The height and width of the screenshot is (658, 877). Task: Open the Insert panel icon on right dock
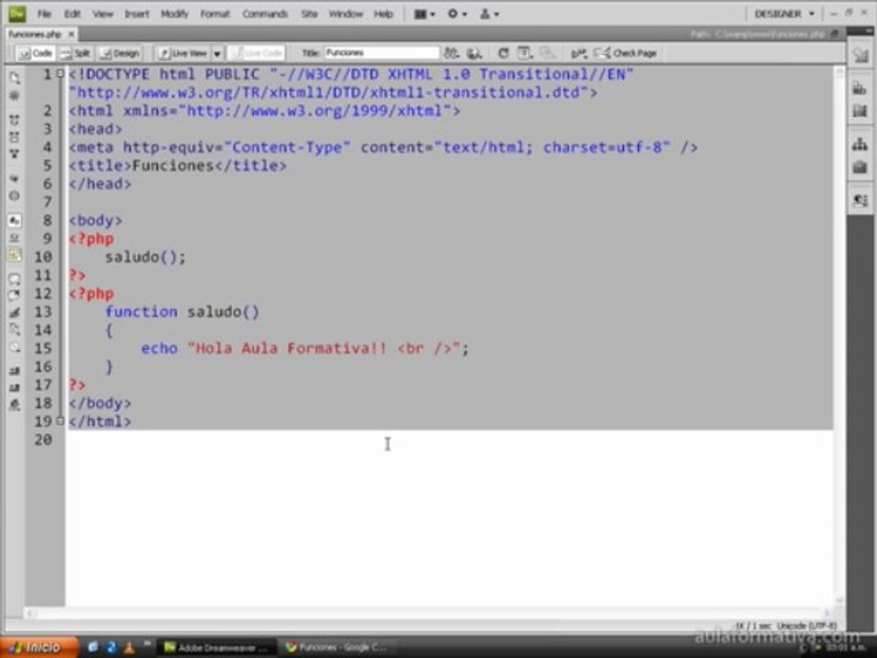861,54
